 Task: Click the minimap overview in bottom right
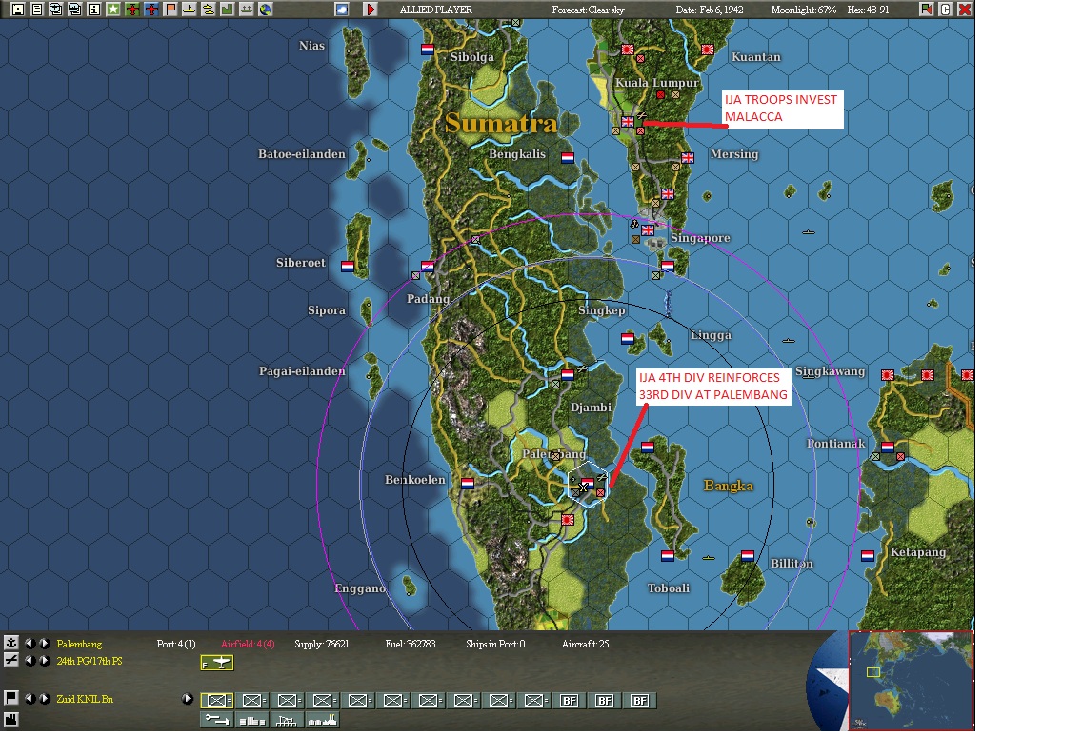click(911, 680)
